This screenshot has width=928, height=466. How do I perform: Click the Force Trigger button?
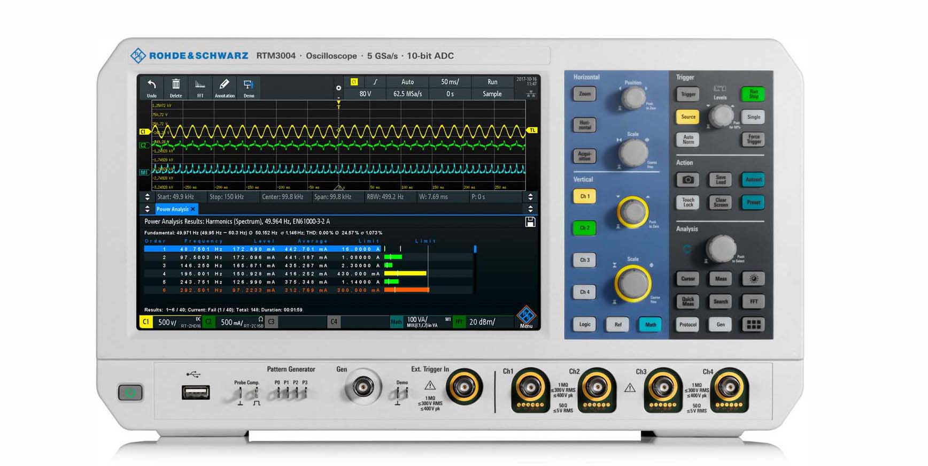(x=753, y=140)
